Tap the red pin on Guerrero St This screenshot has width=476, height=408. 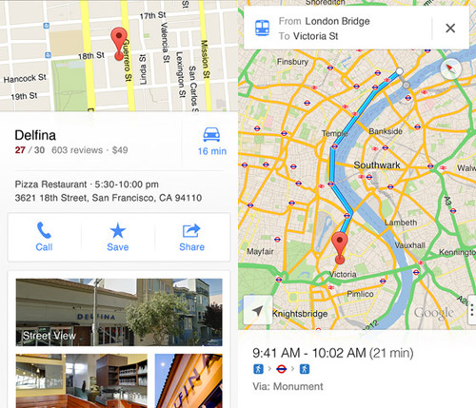pyautogui.click(x=119, y=44)
